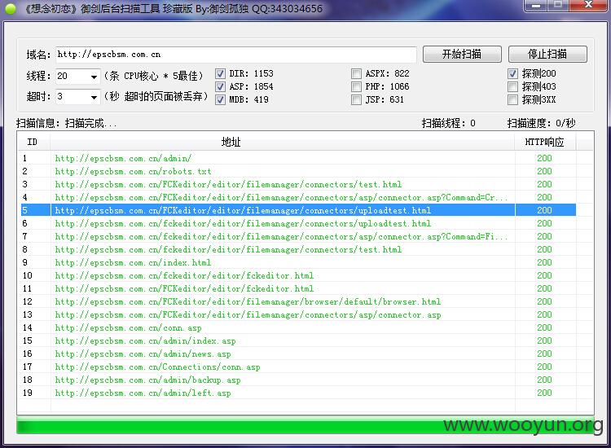The image size is (611, 448).
Task: Click the 域名 domain input field
Action: (x=235, y=55)
